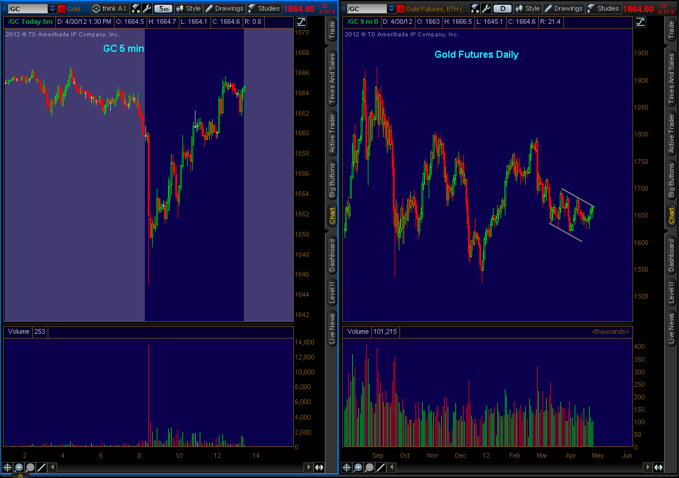This screenshot has height=478, width=679.
Task: Toggle the price scale icon on left chart
Action: pyautogui.click(x=301, y=21)
